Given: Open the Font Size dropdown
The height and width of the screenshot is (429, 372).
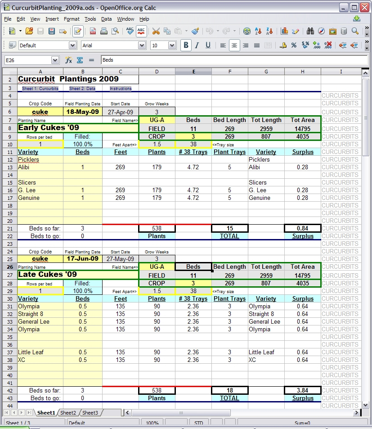Looking at the screenshot, I should click(x=172, y=45).
